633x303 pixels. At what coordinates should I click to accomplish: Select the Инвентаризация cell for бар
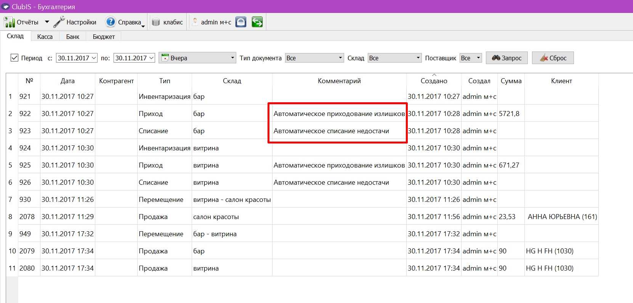165,97
